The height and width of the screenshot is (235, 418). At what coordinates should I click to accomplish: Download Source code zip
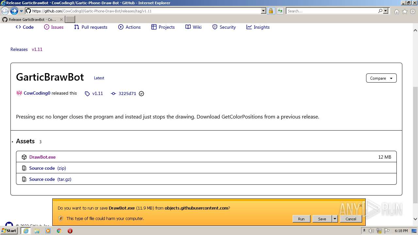tap(48, 168)
